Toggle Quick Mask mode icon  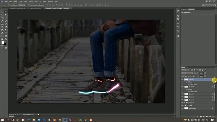point(2,48)
